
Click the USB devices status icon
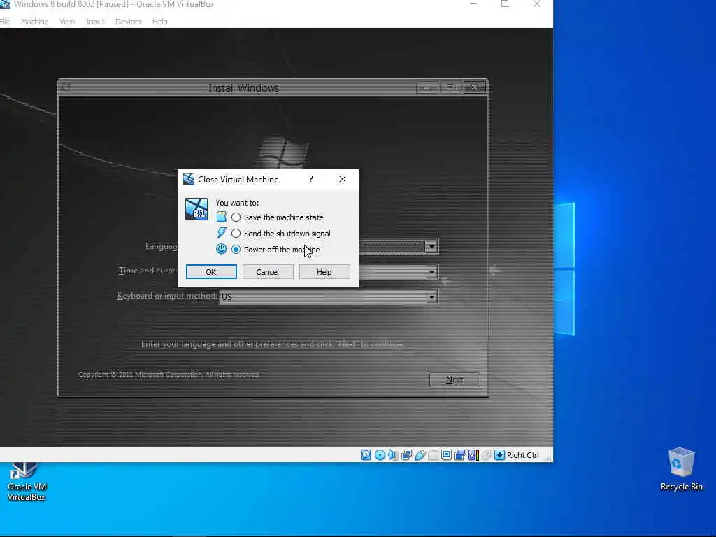420,454
